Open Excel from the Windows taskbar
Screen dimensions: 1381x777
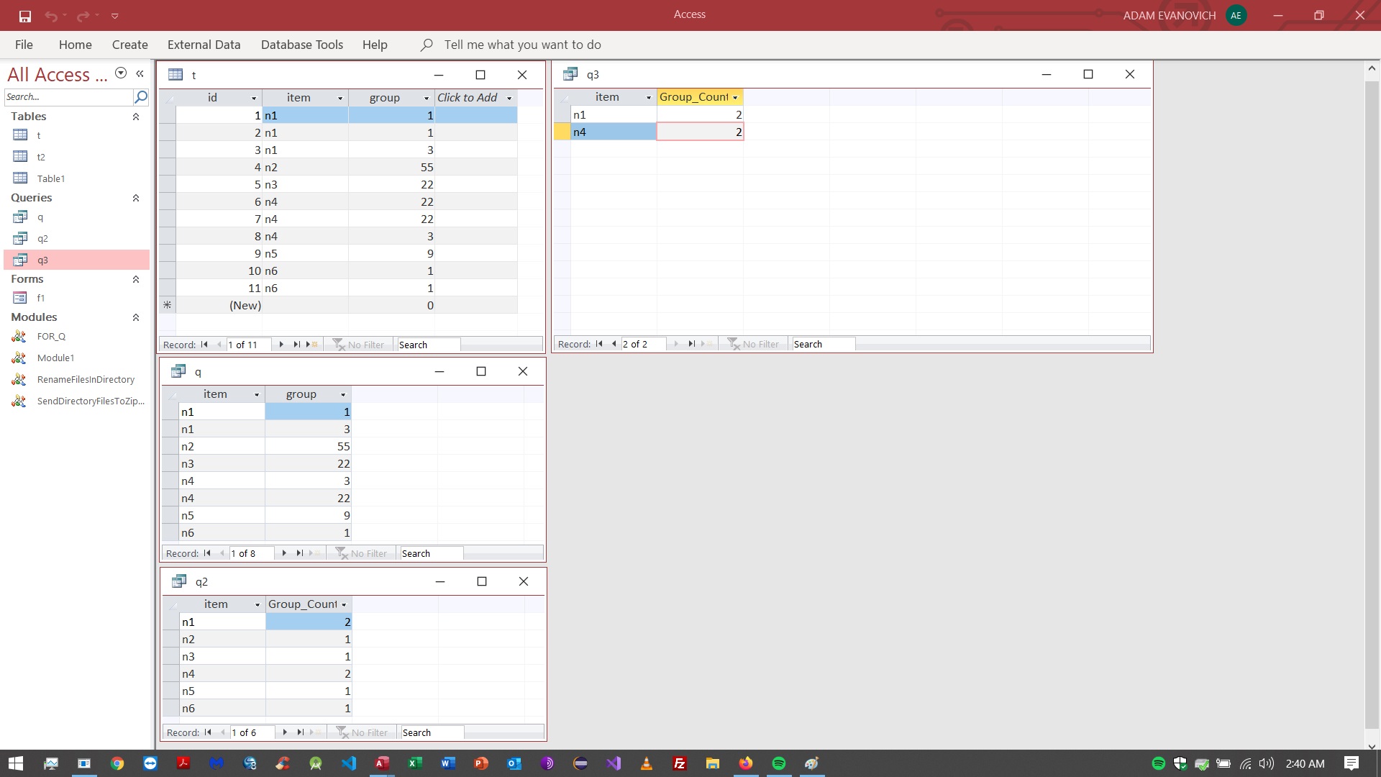415,763
